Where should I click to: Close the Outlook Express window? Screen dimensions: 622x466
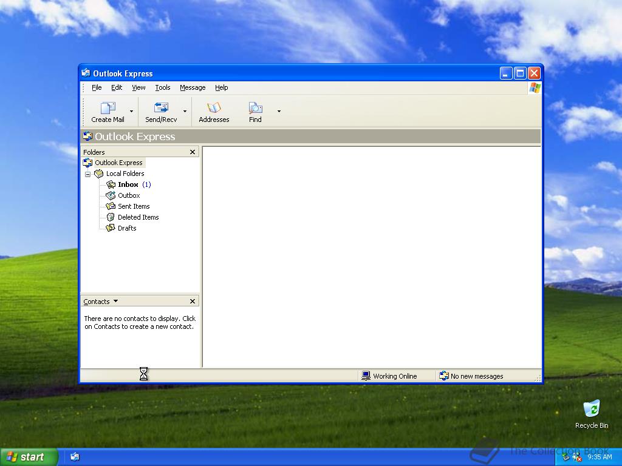535,73
